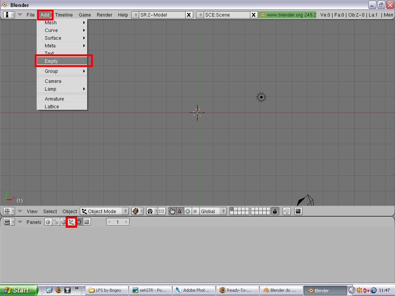
Task: Open the Object menu in 3D header
Action: pyautogui.click(x=69, y=212)
